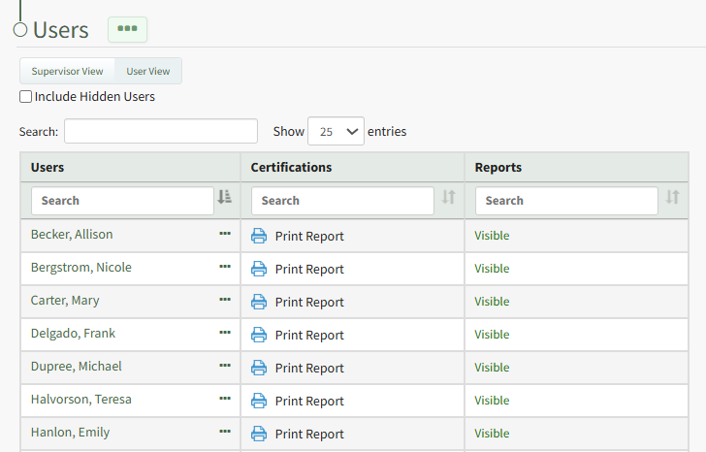This screenshot has height=452, width=706.
Task: Switch to the User View tab
Action: [147, 71]
